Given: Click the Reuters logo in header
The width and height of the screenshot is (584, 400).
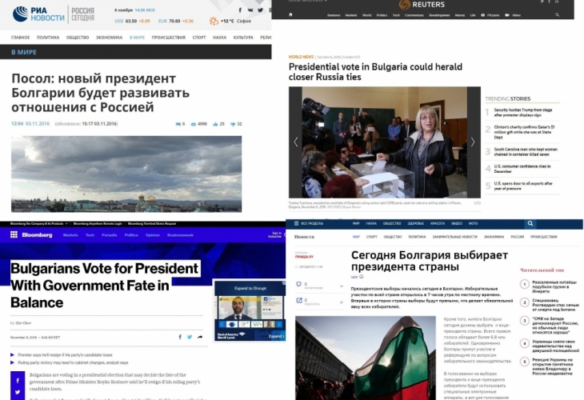Looking at the screenshot, I should coord(422,5).
